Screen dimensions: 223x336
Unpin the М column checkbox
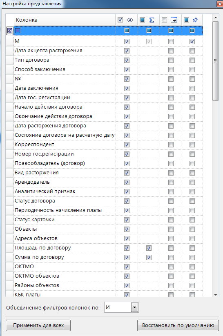(192, 41)
